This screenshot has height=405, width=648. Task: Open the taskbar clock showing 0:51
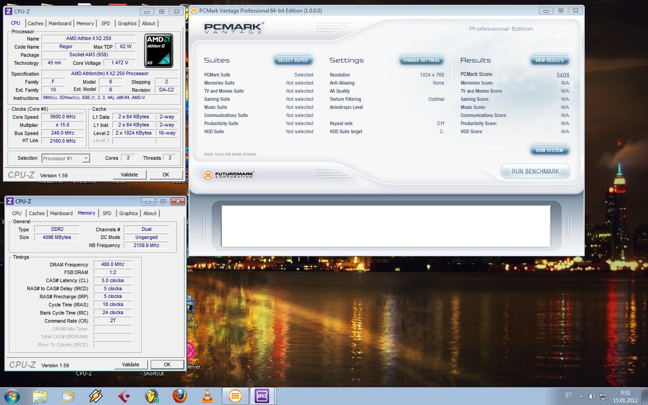coord(625,396)
